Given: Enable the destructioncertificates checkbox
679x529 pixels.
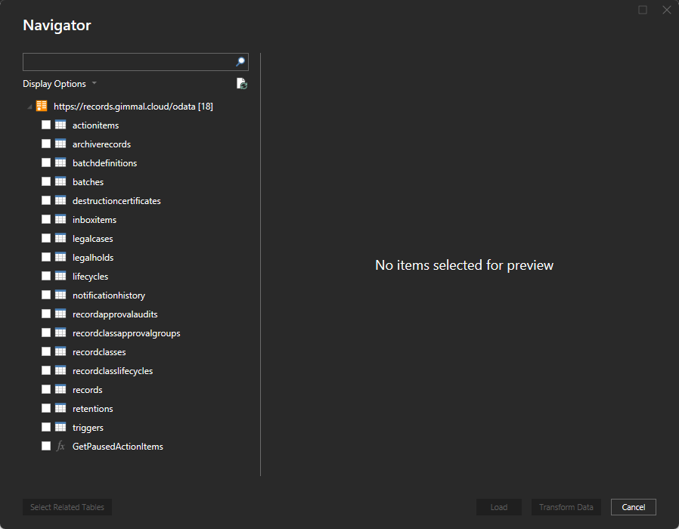Looking at the screenshot, I should pyautogui.click(x=46, y=201).
